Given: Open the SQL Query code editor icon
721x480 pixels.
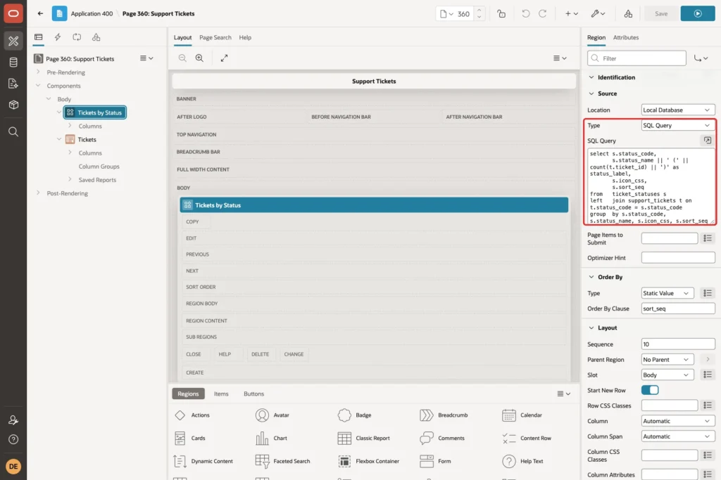Looking at the screenshot, I should coord(707,141).
